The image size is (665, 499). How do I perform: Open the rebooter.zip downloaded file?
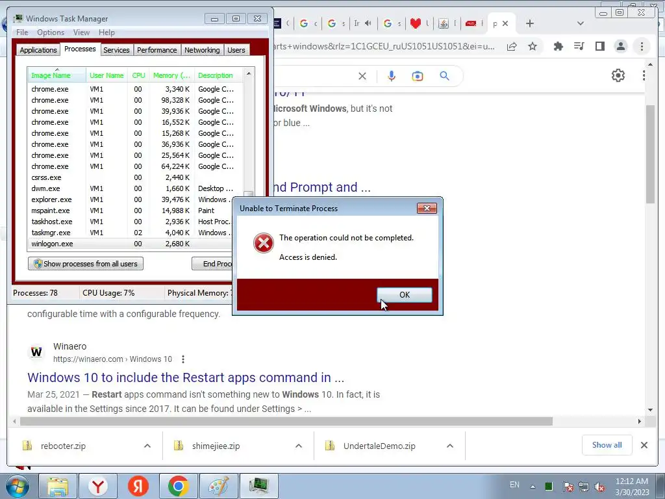63,446
